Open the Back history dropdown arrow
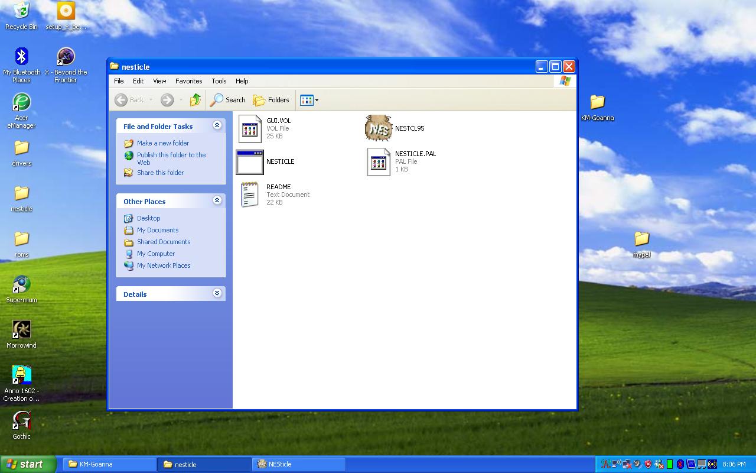The height and width of the screenshot is (473, 756). (x=151, y=100)
